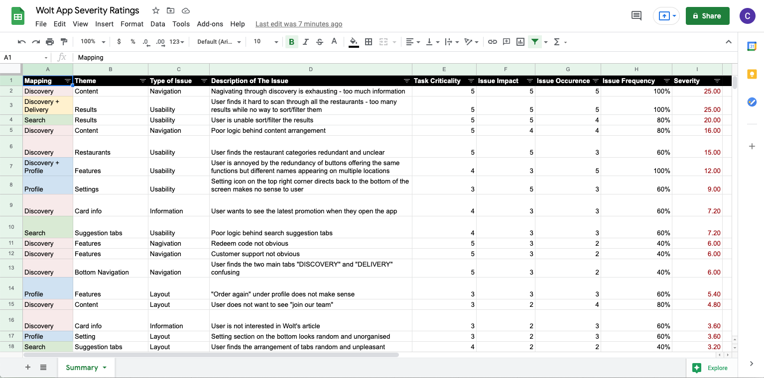Add a new sheet with plus icon
Screen dimensions: 764x378
click(x=28, y=368)
